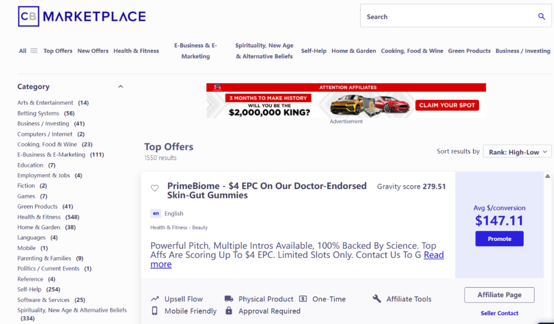Open the Affiliate Page button

(x=499, y=295)
